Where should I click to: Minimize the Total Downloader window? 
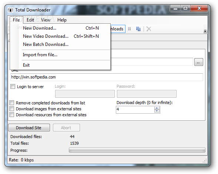(175, 9)
